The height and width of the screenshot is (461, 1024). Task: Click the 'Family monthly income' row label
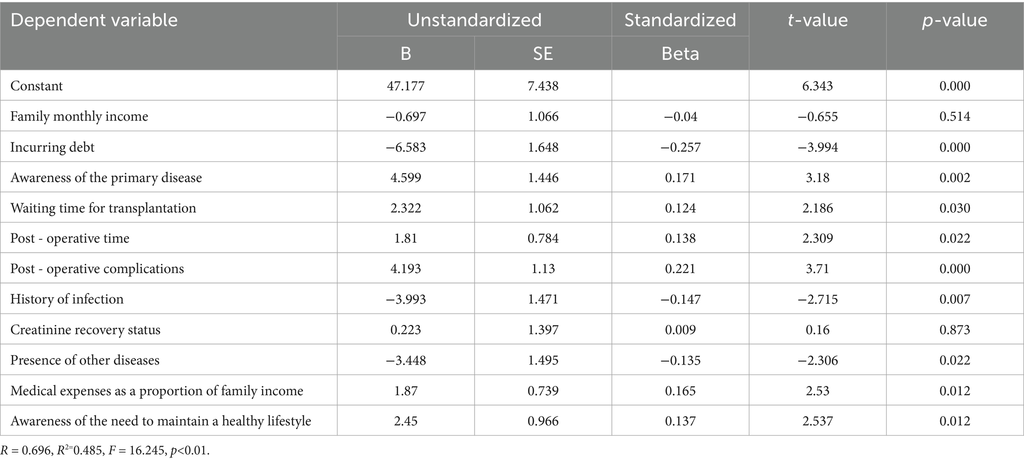79,116
